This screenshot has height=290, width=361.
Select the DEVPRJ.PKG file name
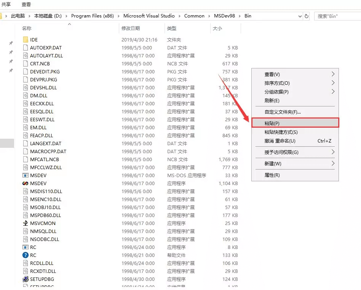[43, 79]
